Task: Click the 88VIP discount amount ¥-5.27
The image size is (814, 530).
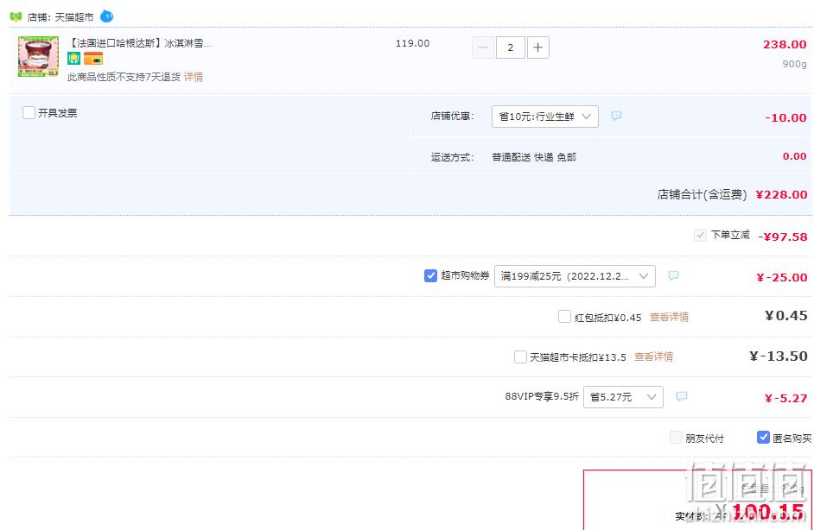Action: 786,398
